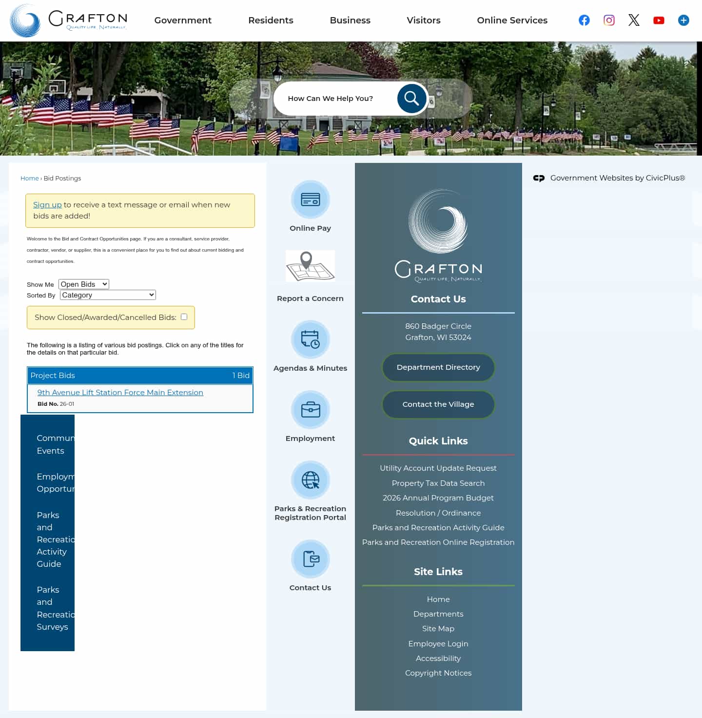Open the Parks & Recreation Registration globe icon

[x=310, y=480]
